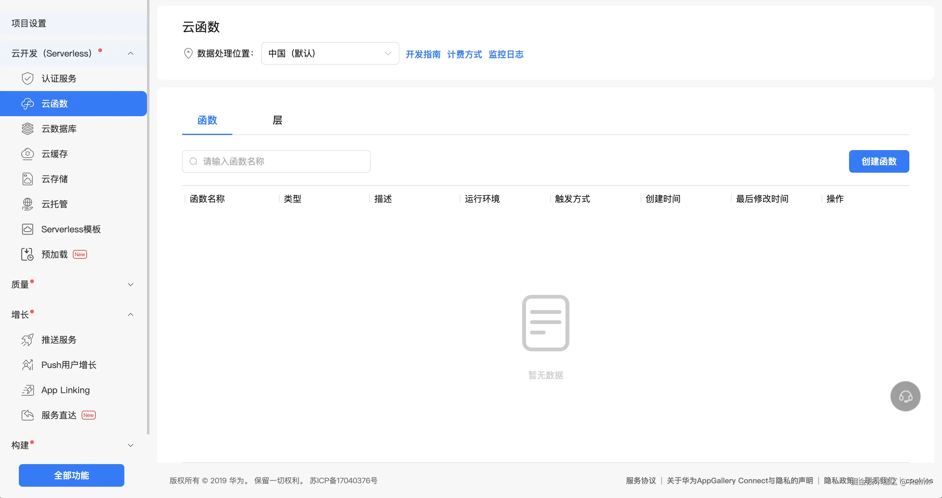942x498 pixels.
Task: Collapse the 云开发 (Serverless) section
Action: [x=131, y=53]
